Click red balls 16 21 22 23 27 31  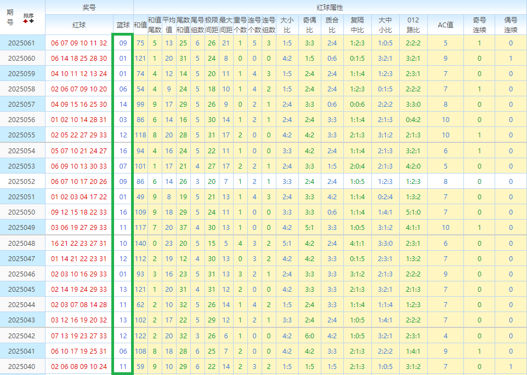point(79,243)
